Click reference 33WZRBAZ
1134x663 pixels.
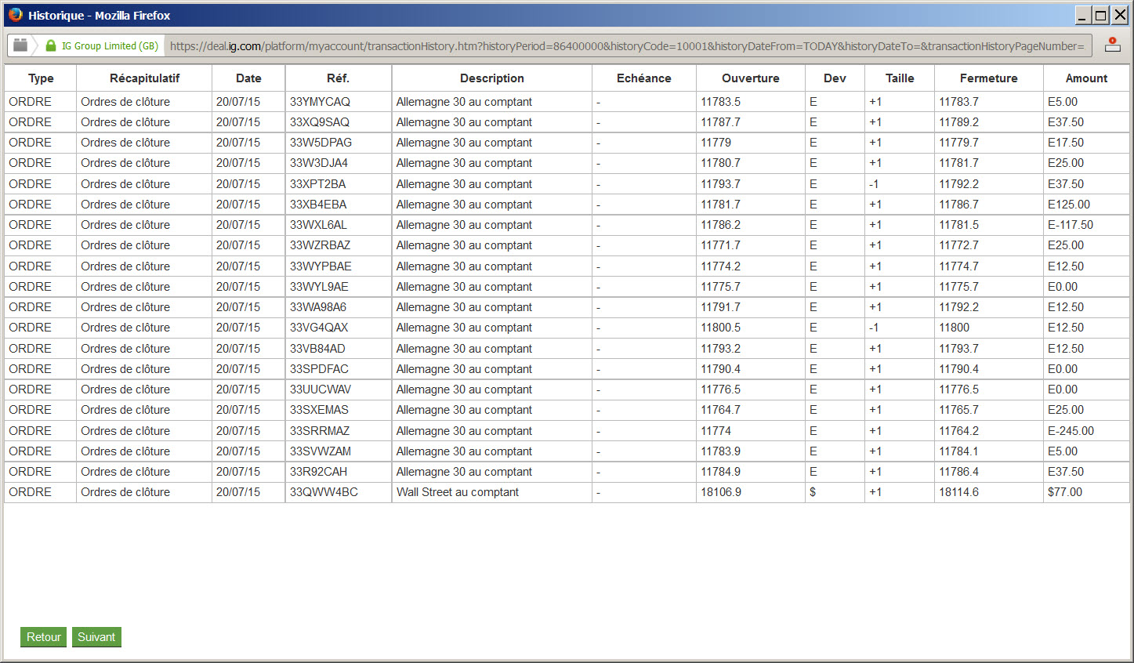(320, 245)
